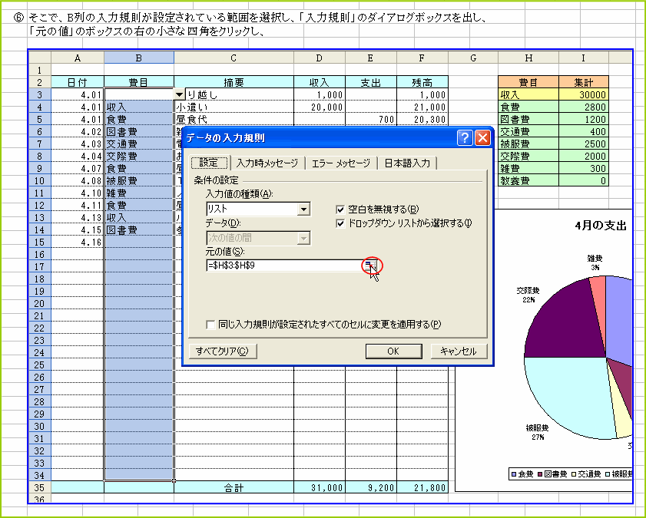Open the dialog help question mark button
The width and height of the screenshot is (646, 518).
pyautogui.click(x=465, y=138)
